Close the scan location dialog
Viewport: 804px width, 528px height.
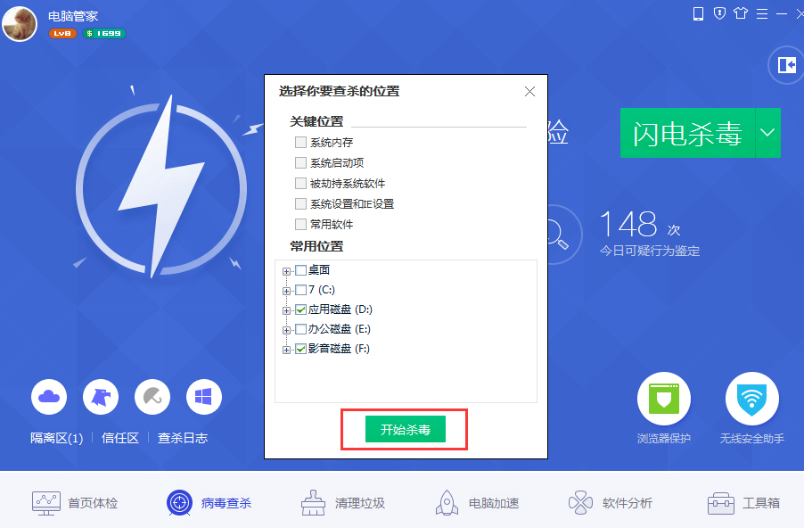[x=529, y=91]
